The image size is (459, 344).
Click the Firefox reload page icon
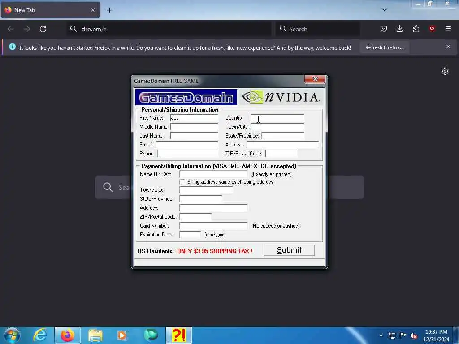(43, 29)
